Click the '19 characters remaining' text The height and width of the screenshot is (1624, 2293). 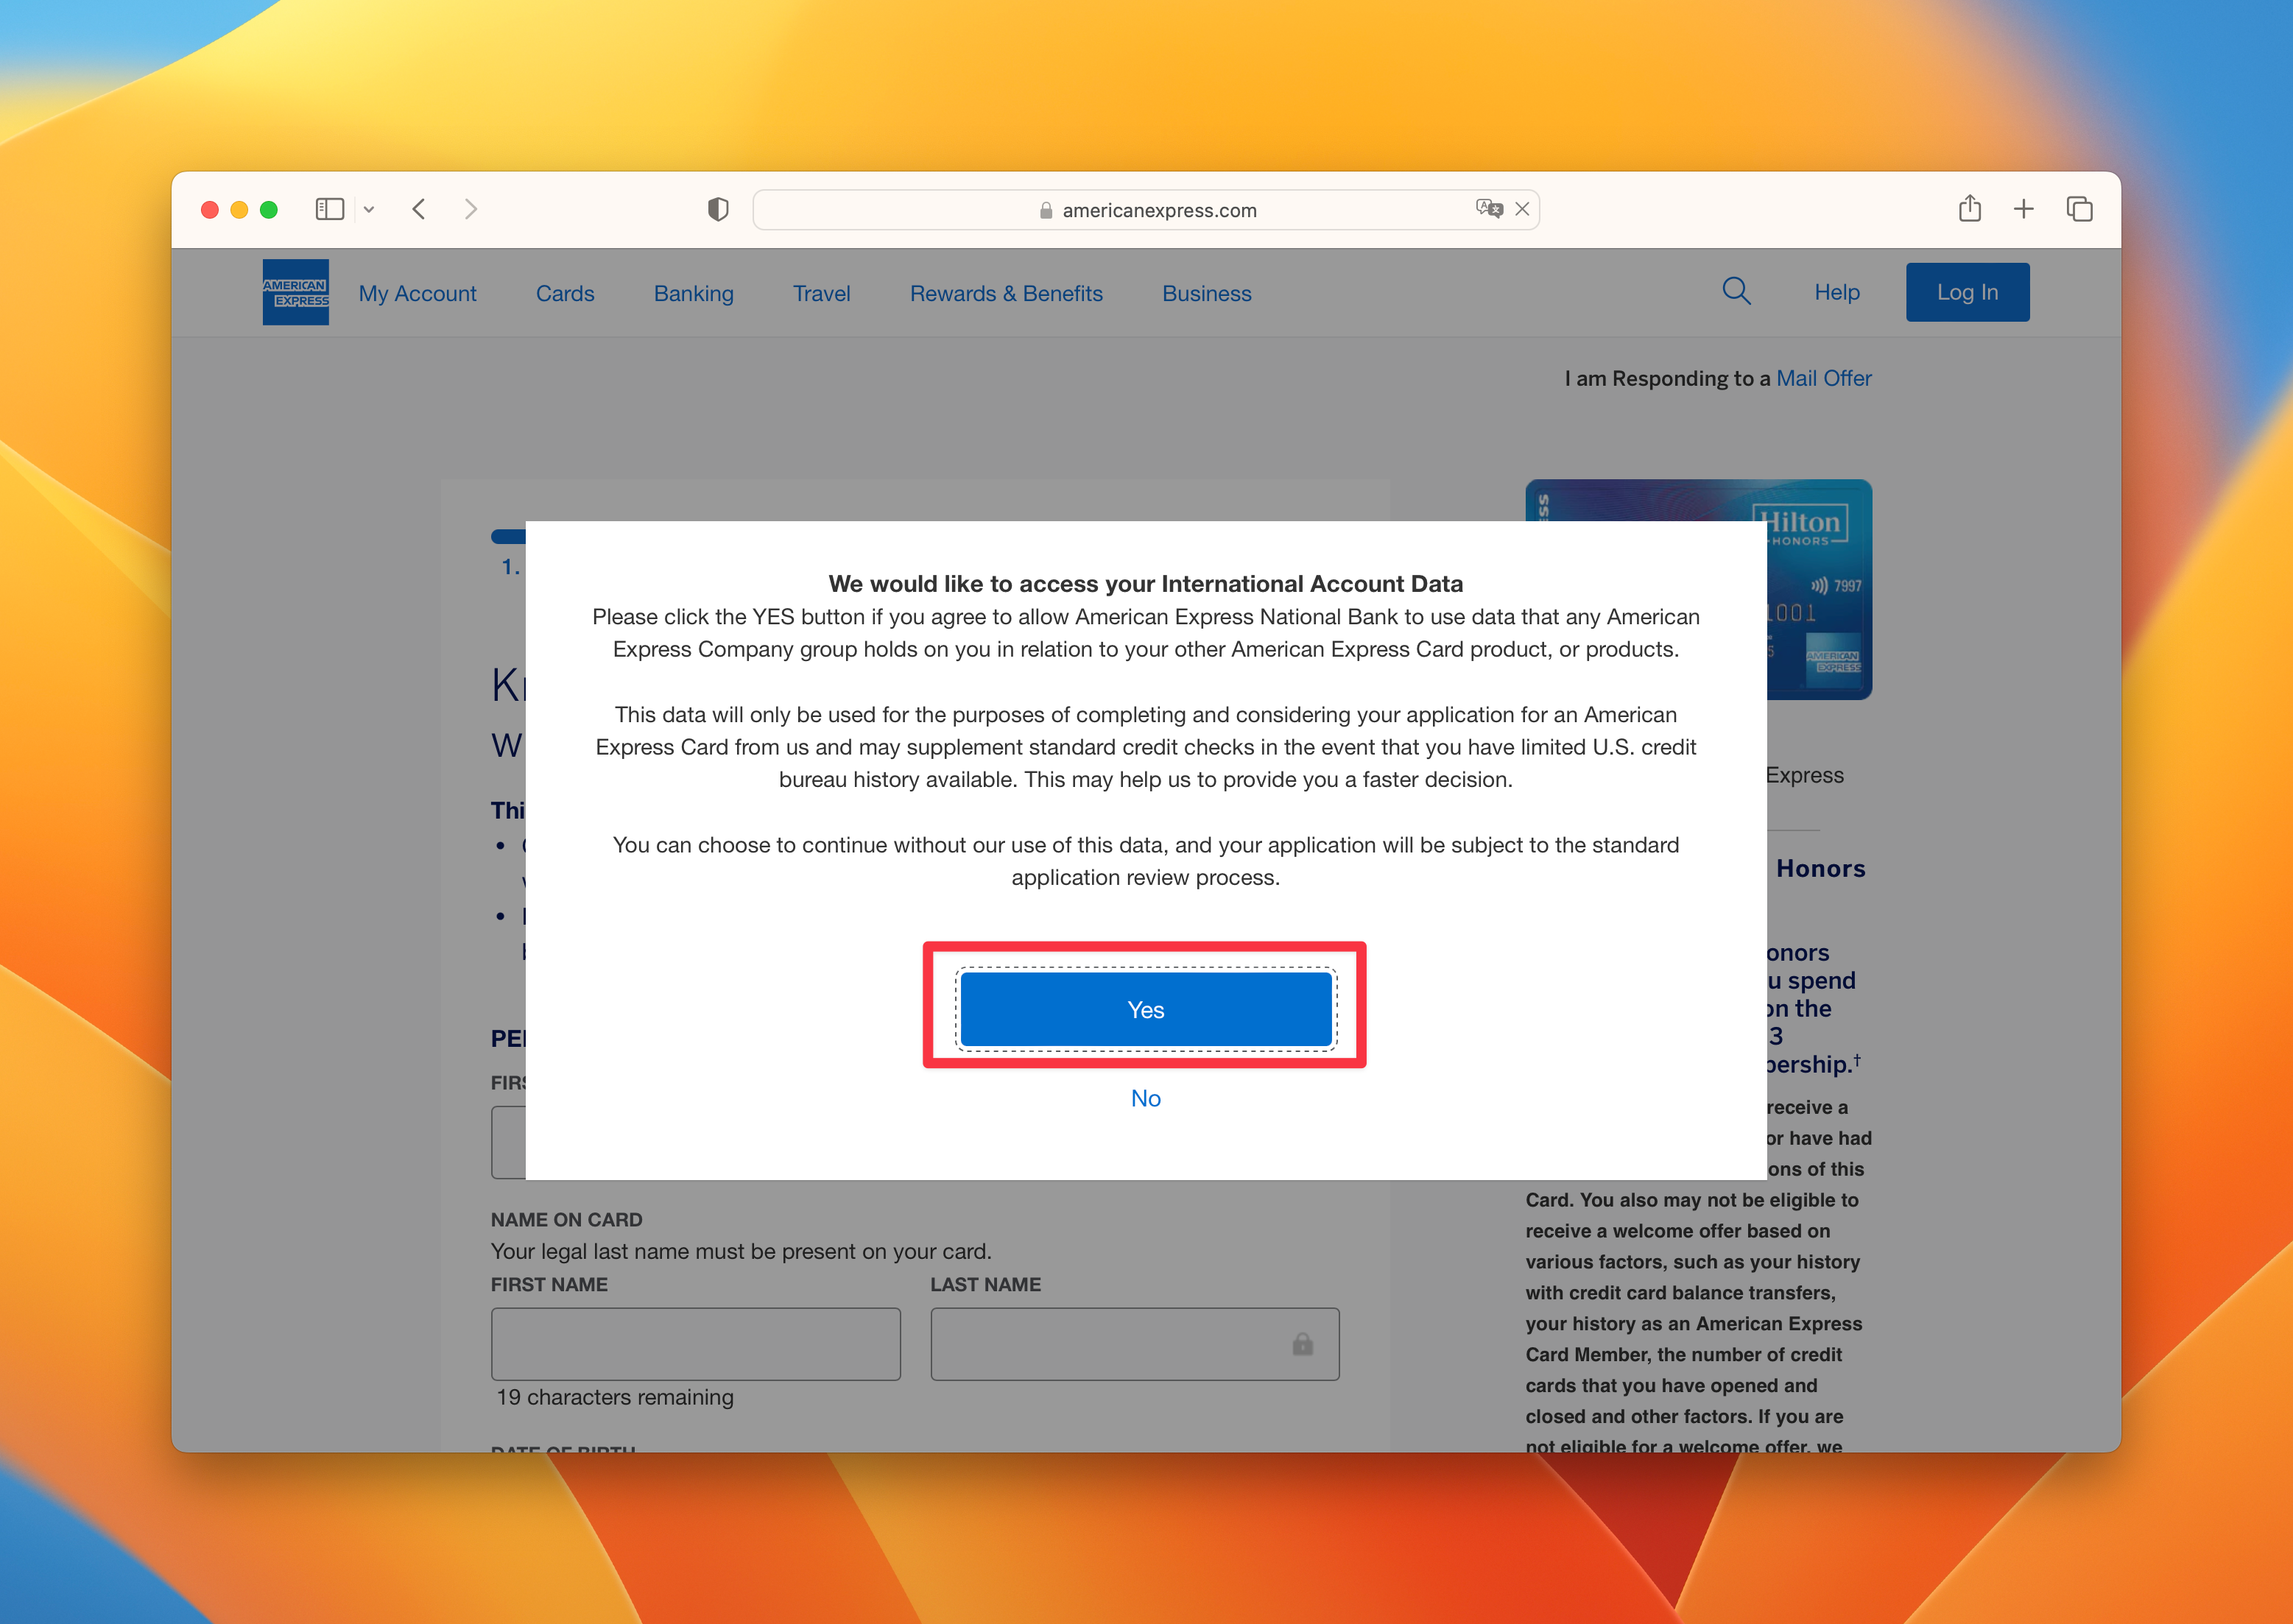coord(615,1397)
